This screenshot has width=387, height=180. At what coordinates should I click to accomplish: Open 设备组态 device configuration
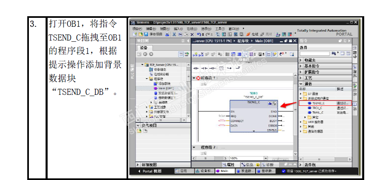(158, 70)
